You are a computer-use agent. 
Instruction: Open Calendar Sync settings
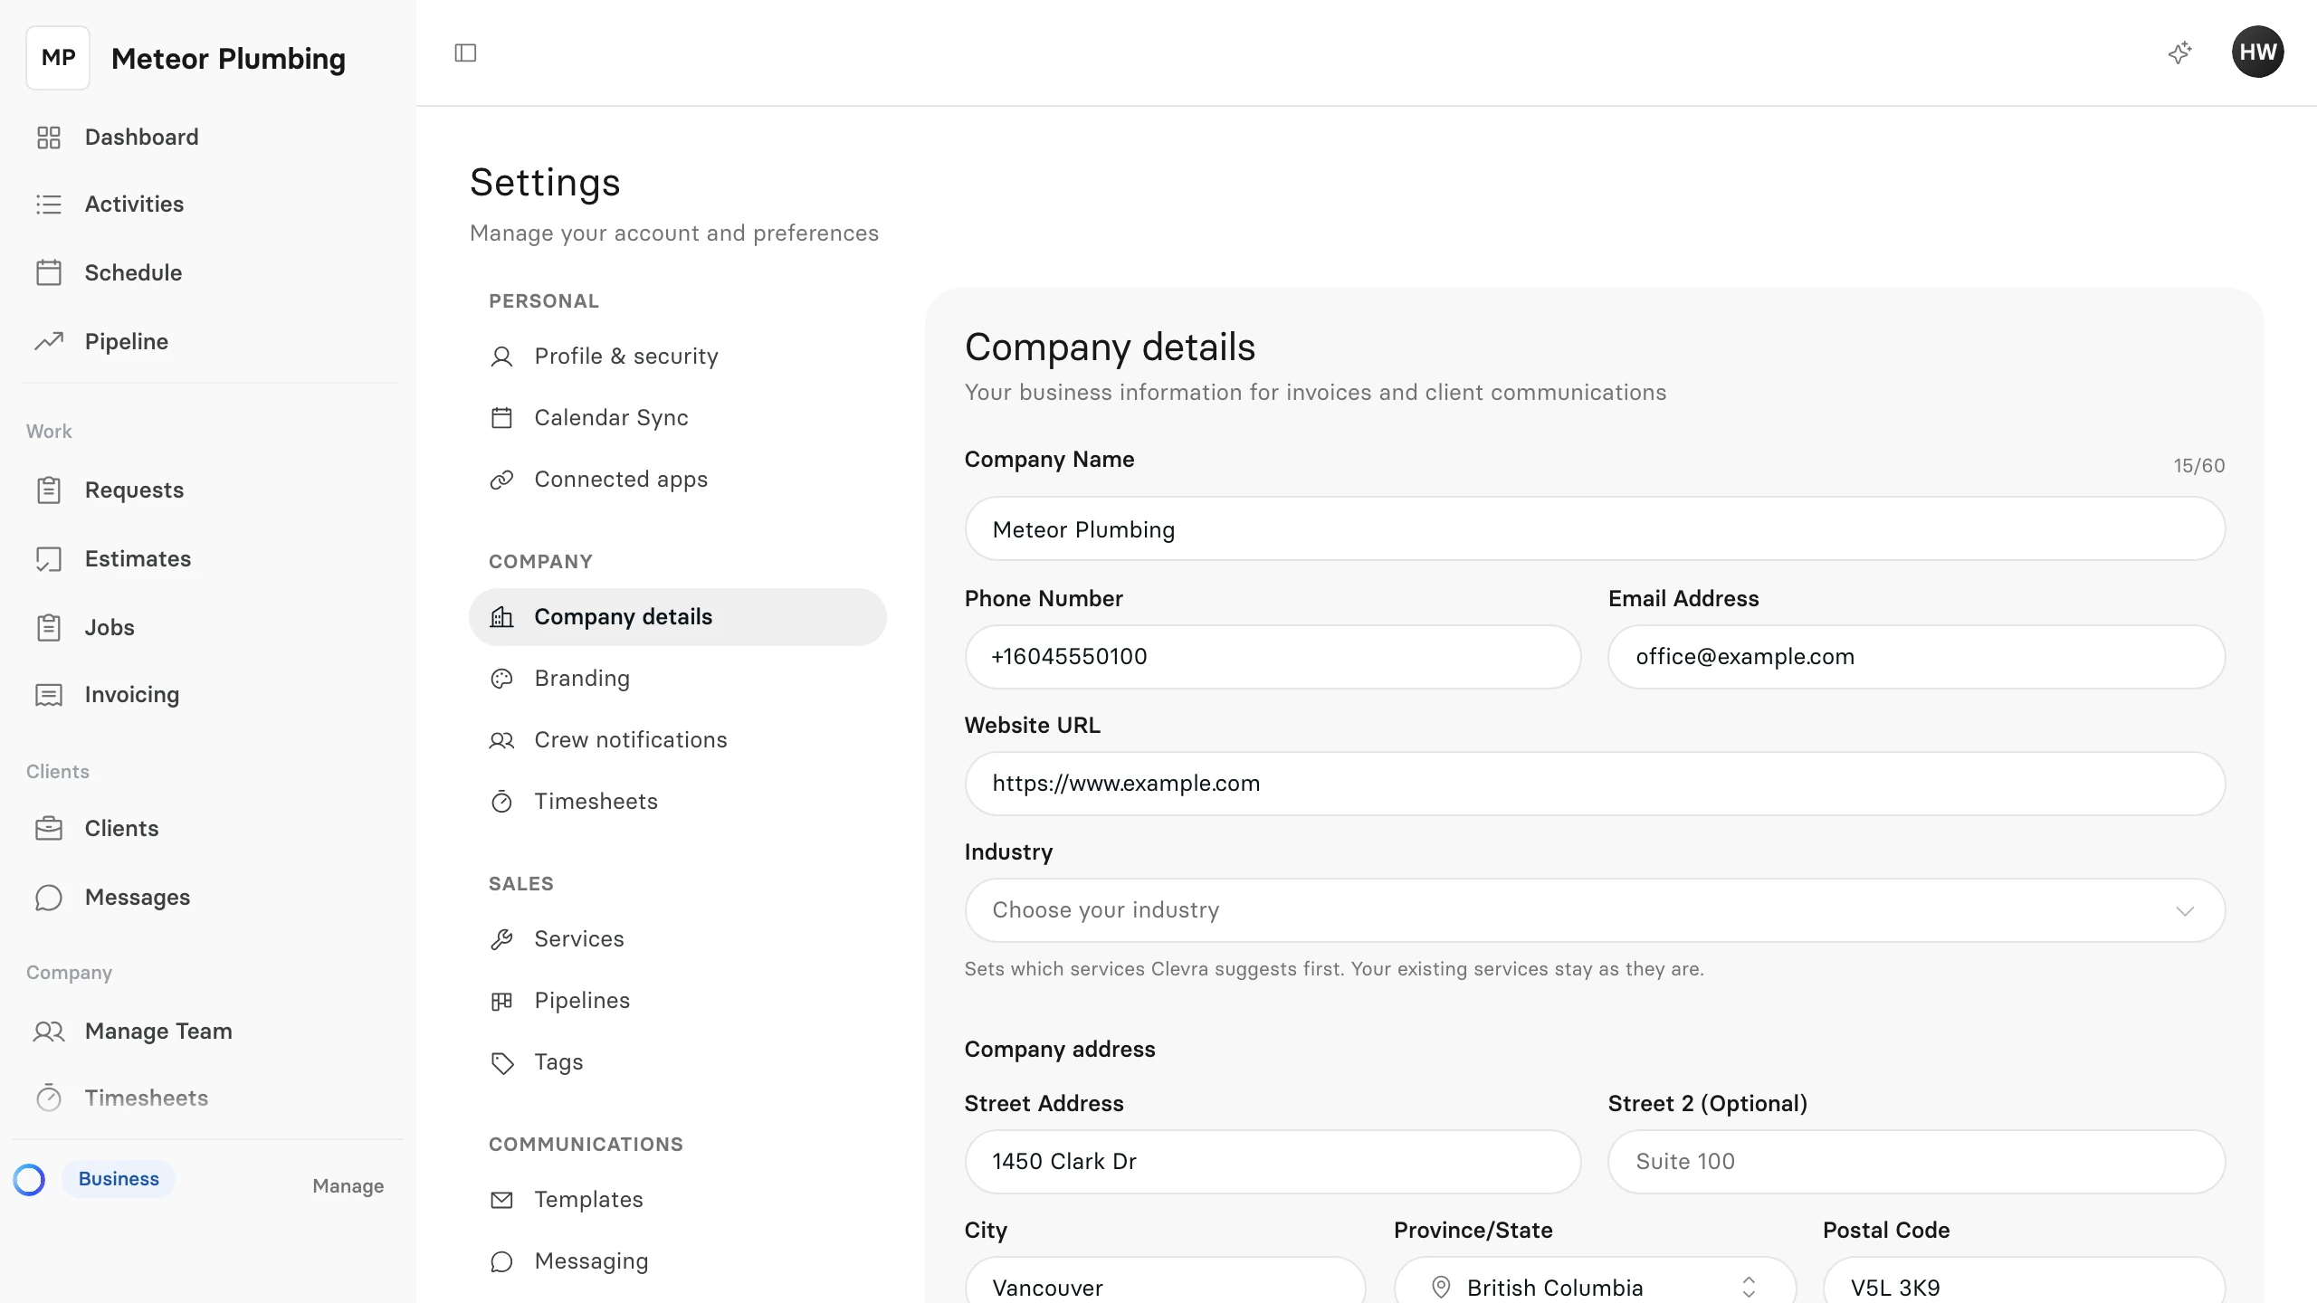coord(678,418)
